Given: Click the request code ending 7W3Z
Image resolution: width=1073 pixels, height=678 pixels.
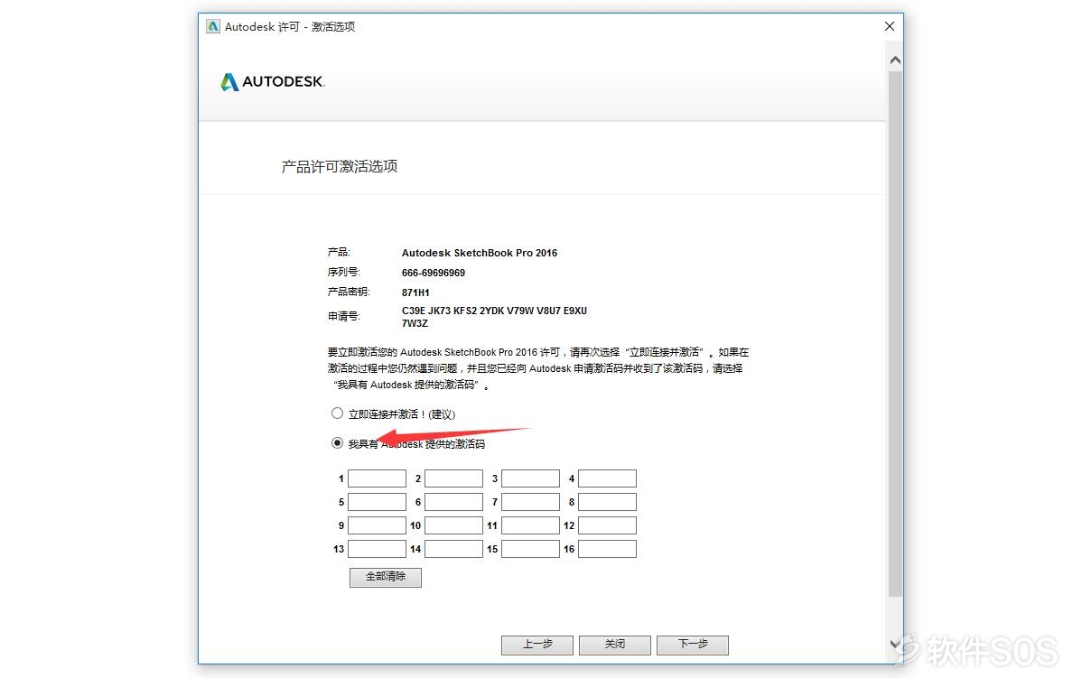Looking at the screenshot, I should tap(415, 323).
